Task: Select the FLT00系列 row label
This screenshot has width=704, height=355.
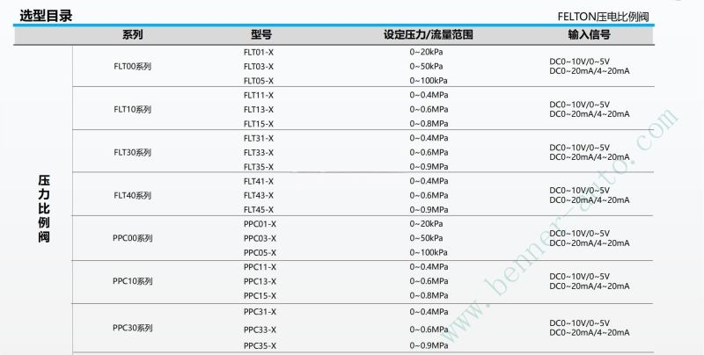Action: (x=132, y=67)
